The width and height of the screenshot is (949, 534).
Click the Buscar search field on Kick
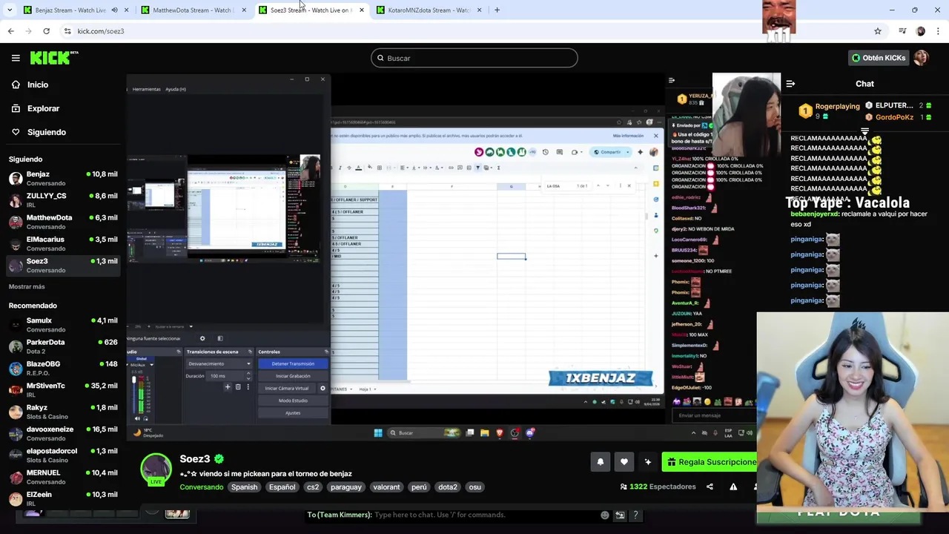tap(474, 58)
